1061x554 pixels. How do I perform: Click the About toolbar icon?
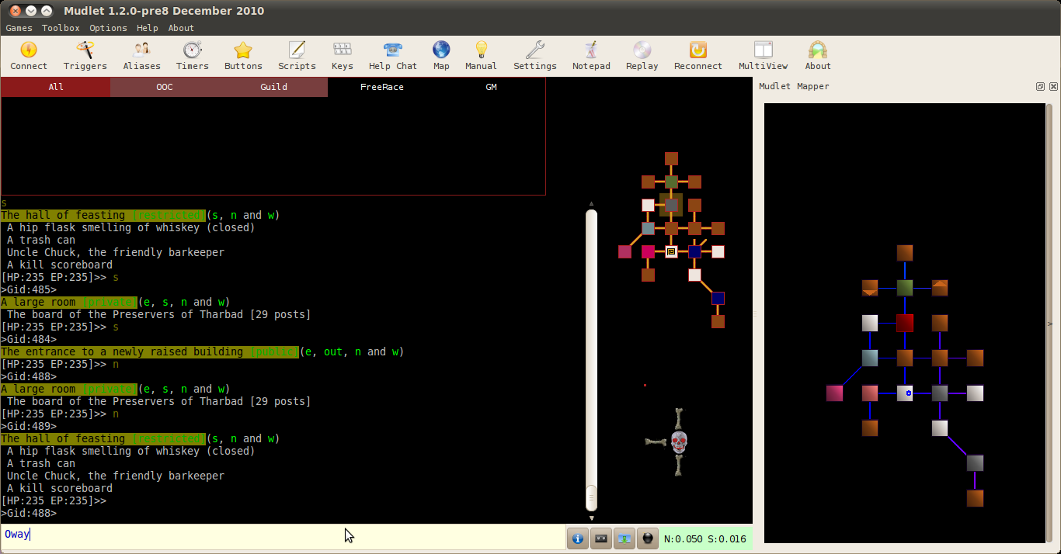click(x=818, y=56)
